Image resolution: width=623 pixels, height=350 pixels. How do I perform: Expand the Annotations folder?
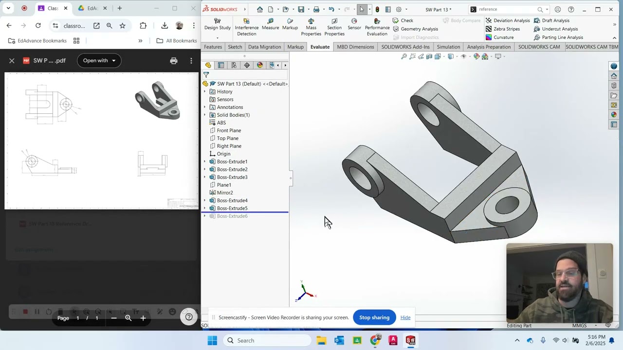205,107
